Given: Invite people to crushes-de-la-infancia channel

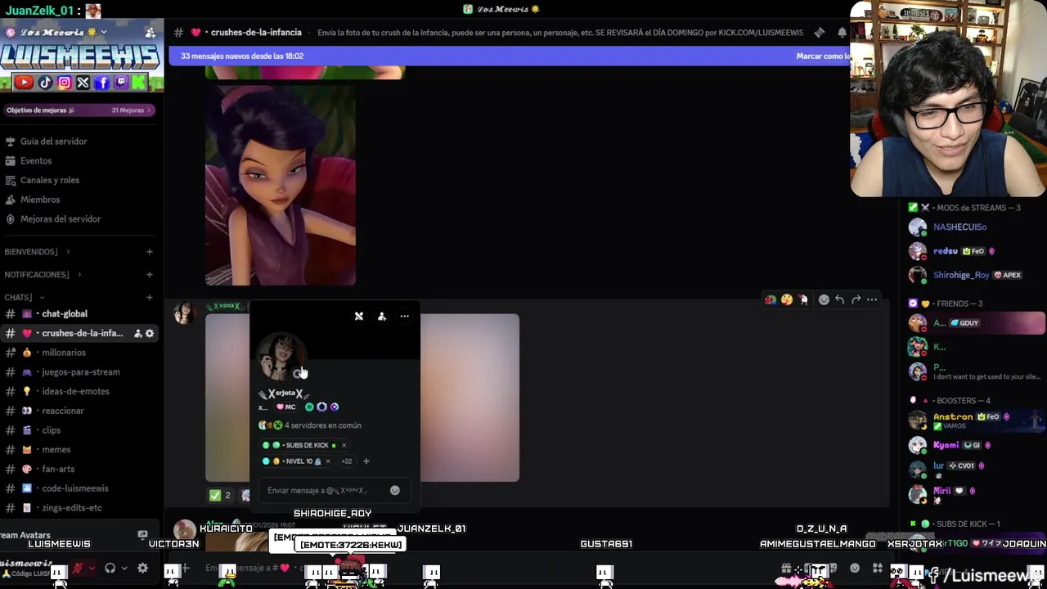Looking at the screenshot, I should pyautogui.click(x=137, y=333).
